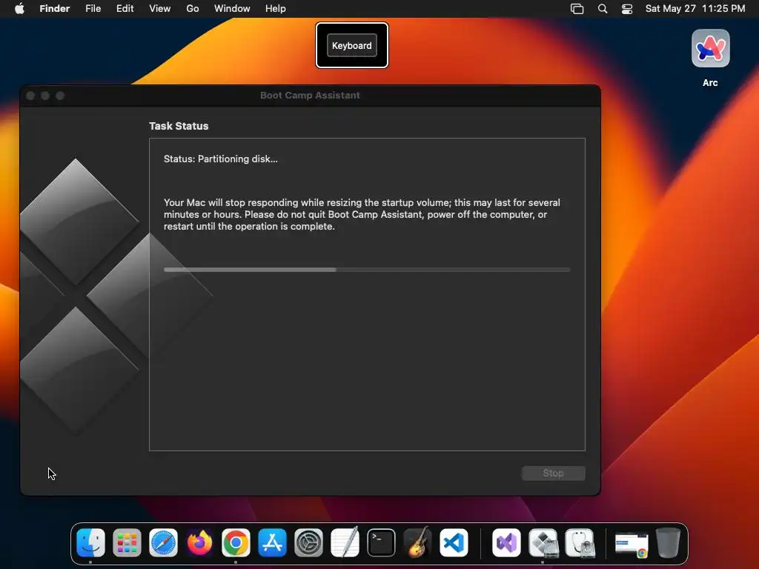
Task: Open Launchpad in the Dock
Action: (x=127, y=542)
